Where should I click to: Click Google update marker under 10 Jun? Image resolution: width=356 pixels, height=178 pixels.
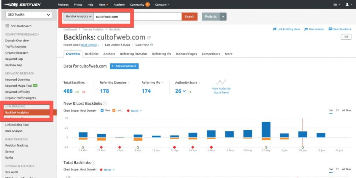[303, 147]
